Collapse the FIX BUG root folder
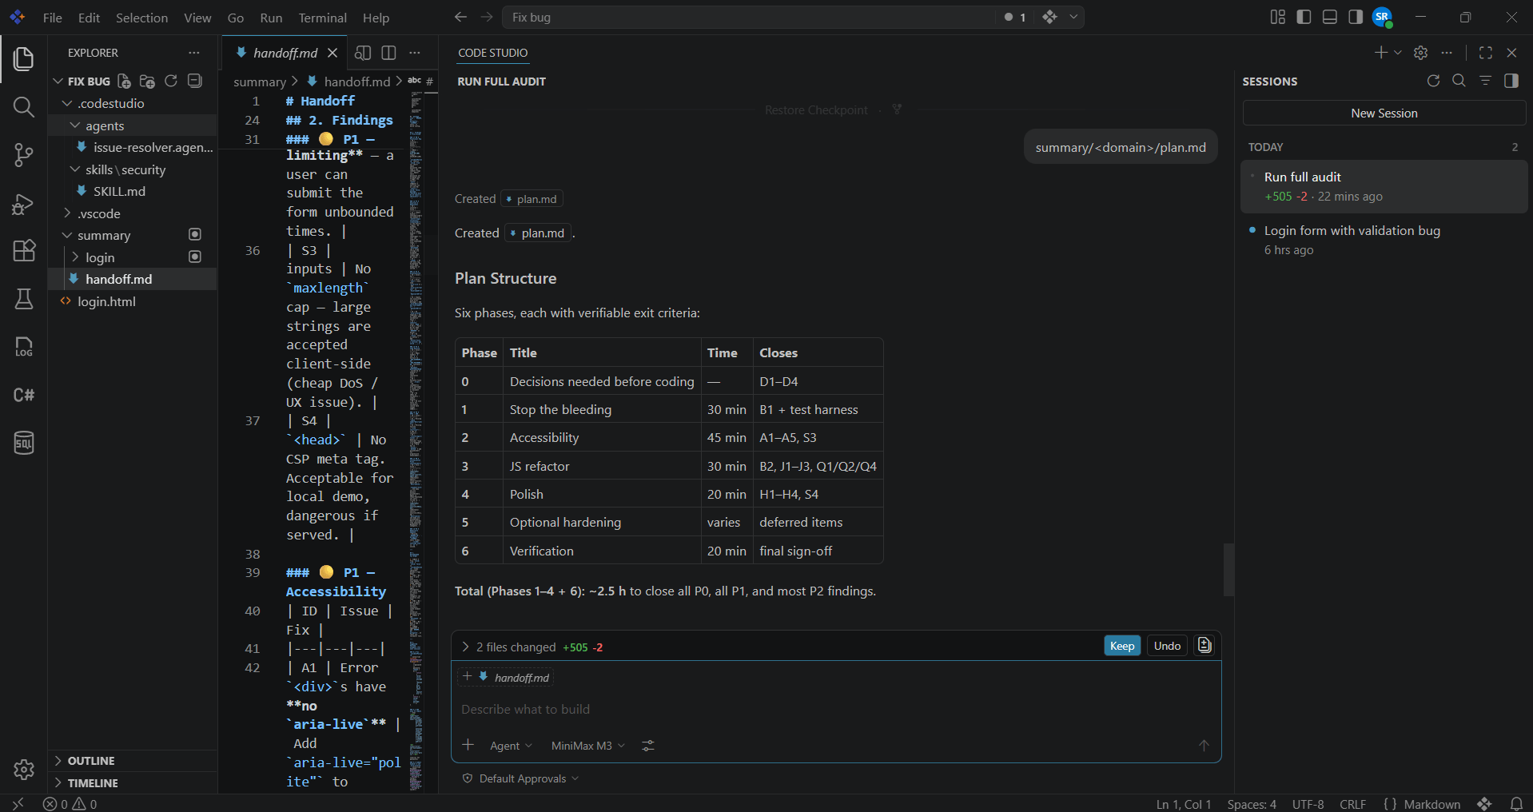 [x=58, y=82]
